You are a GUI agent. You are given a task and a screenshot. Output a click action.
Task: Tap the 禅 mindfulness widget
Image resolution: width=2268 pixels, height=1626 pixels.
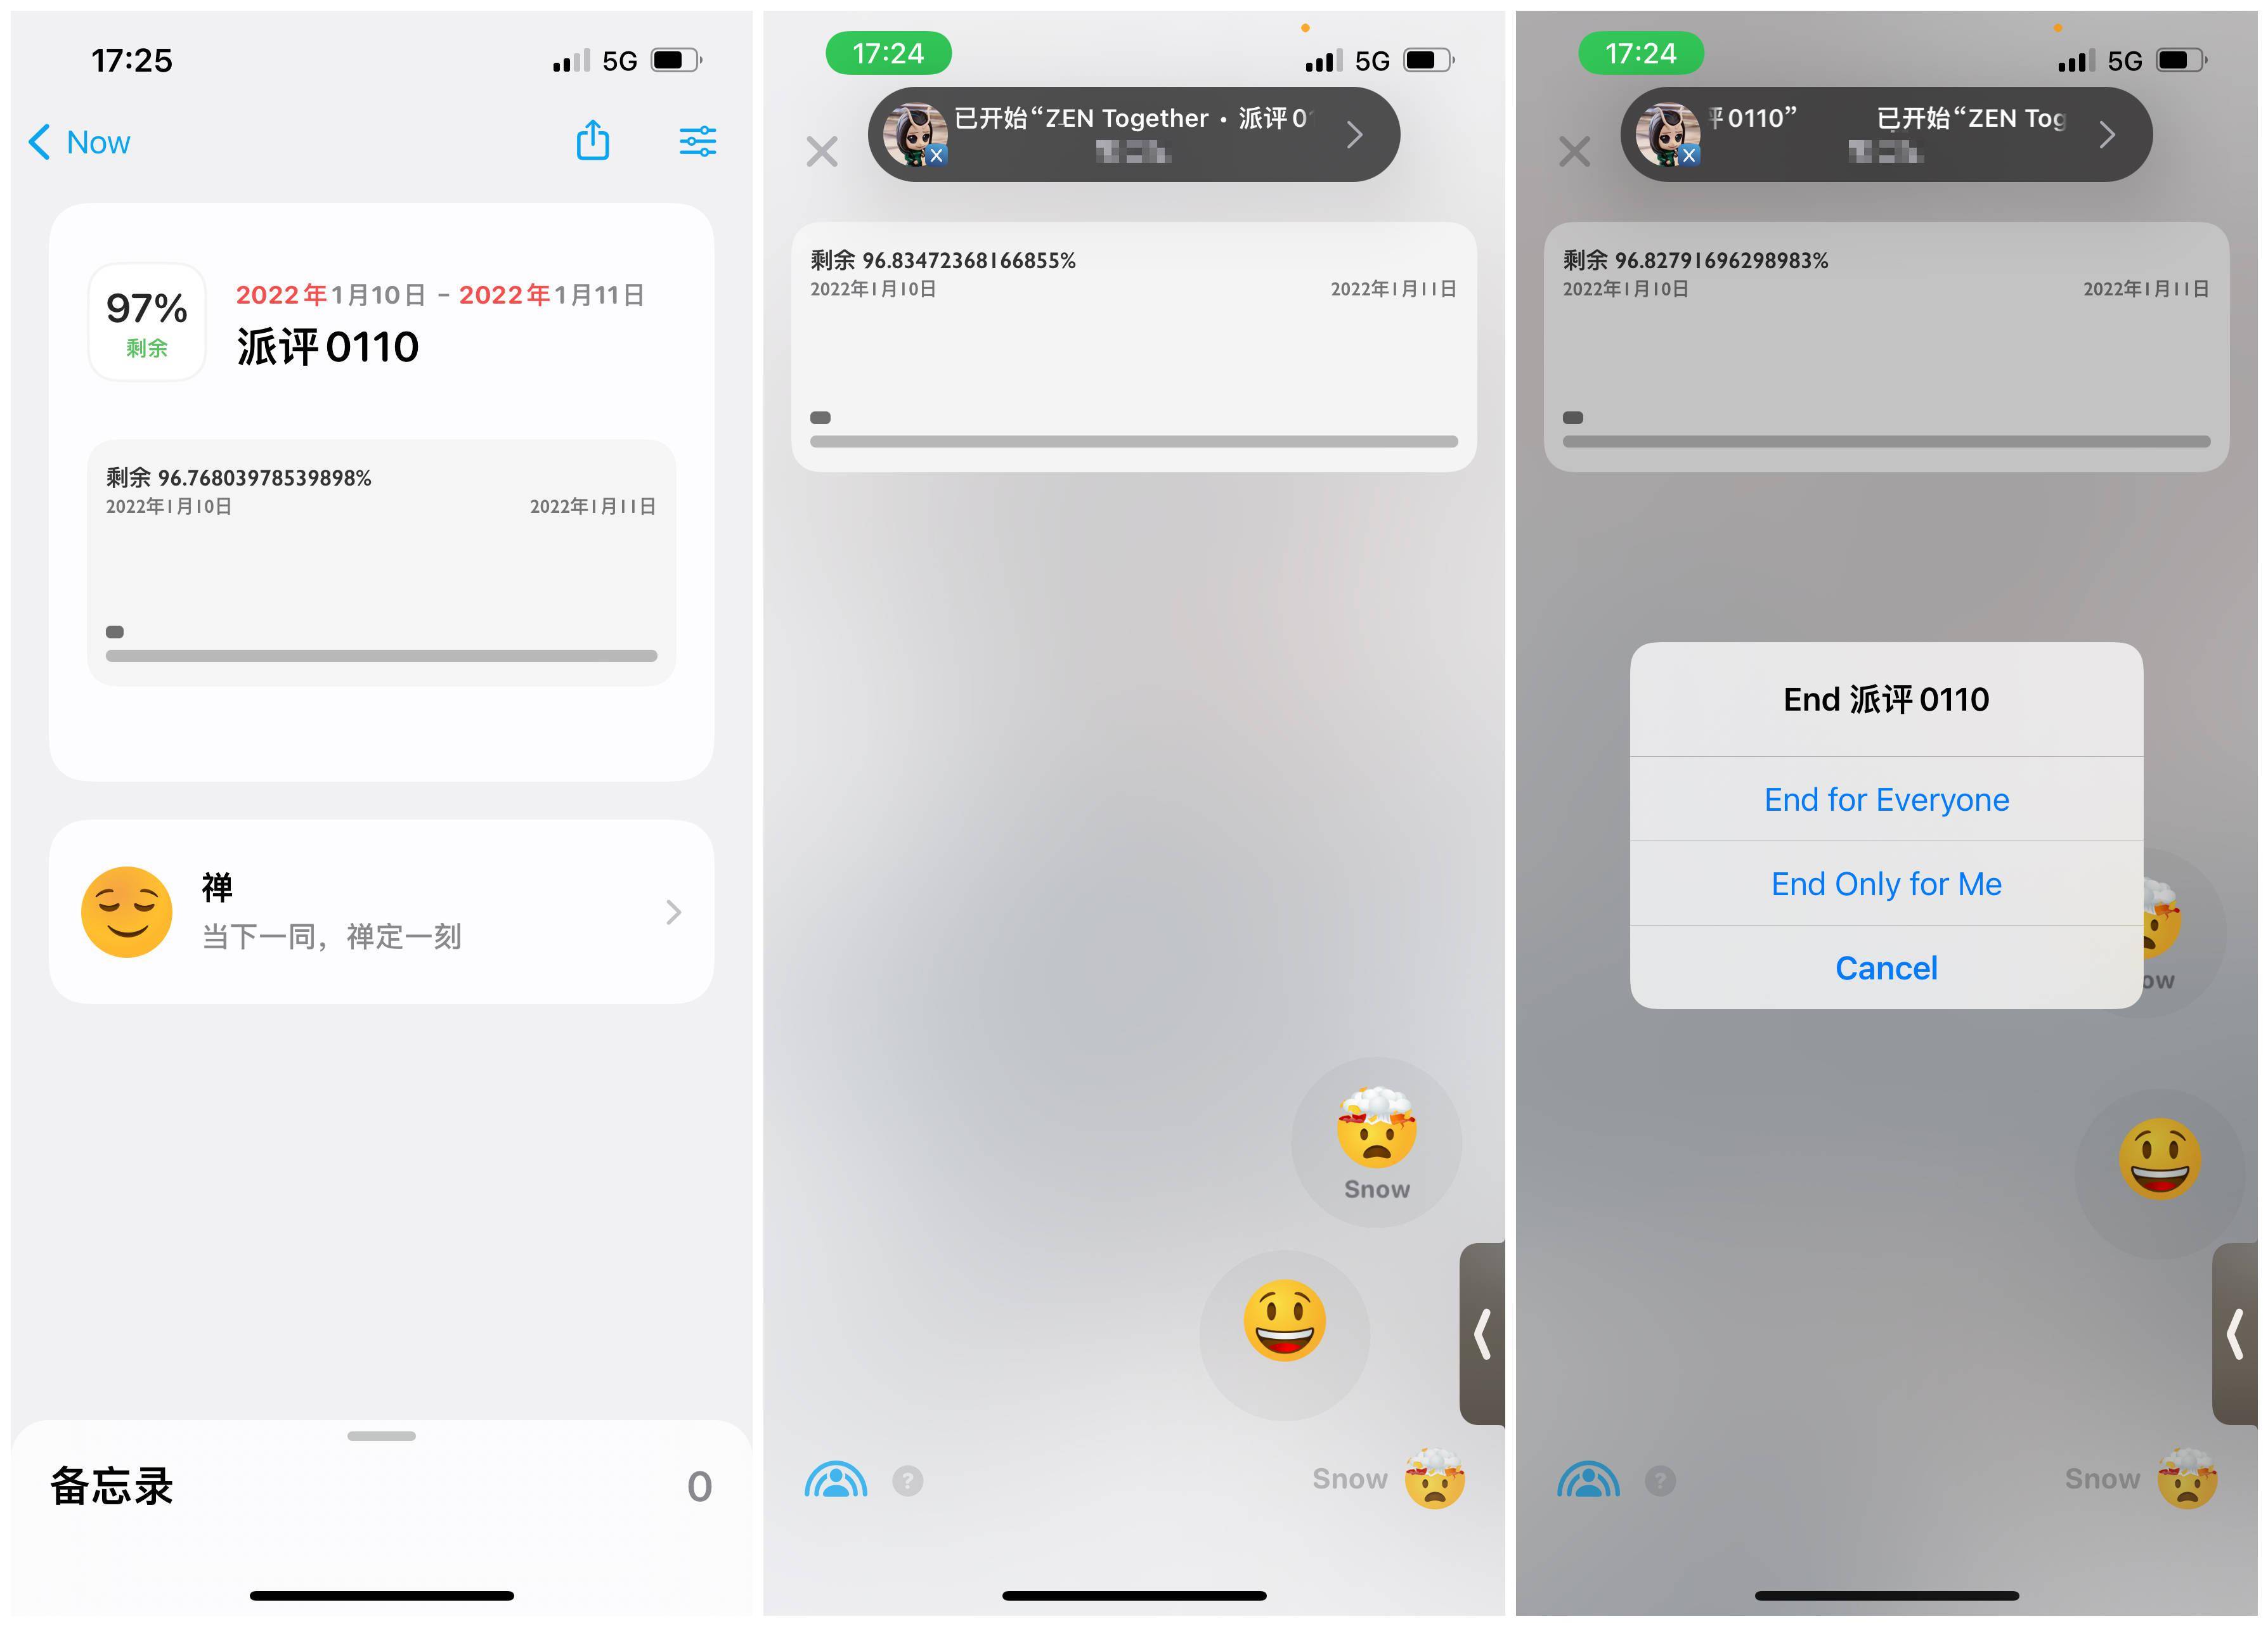click(379, 912)
